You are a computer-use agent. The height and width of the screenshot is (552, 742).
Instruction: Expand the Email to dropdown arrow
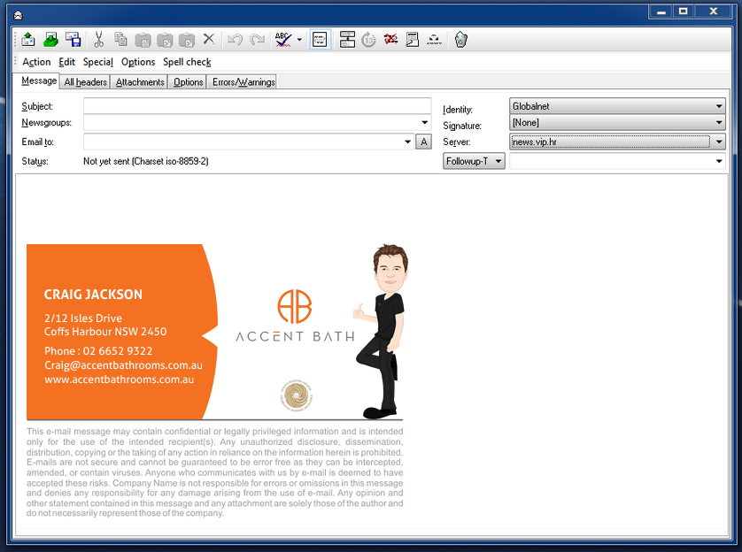tap(407, 142)
